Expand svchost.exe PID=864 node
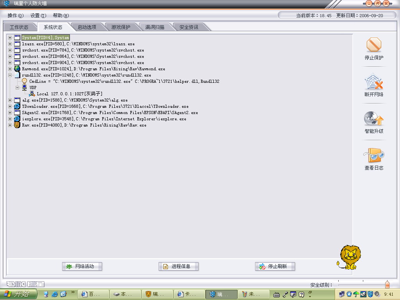The image size is (400, 300). tap(10, 56)
